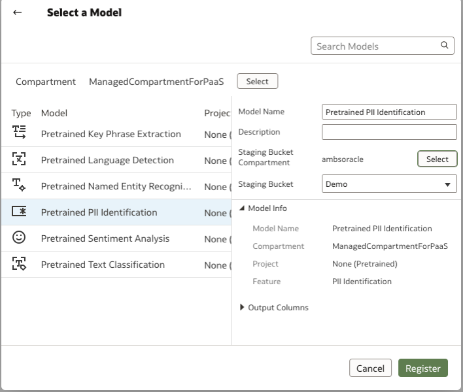Collapse the Model Info section
The width and height of the screenshot is (463, 392).
point(243,208)
